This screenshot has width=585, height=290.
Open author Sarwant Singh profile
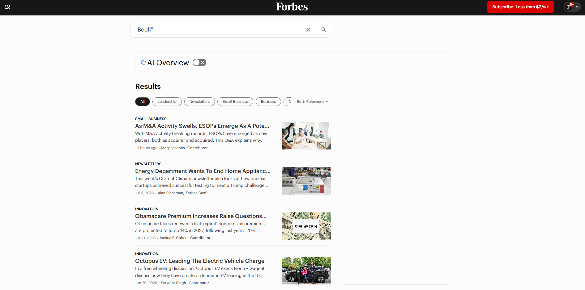(x=173, y=283)
